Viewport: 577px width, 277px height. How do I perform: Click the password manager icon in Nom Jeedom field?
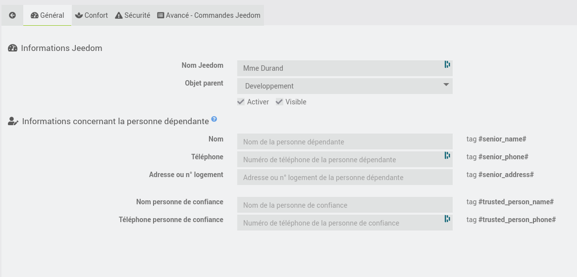tap(447, 64)
